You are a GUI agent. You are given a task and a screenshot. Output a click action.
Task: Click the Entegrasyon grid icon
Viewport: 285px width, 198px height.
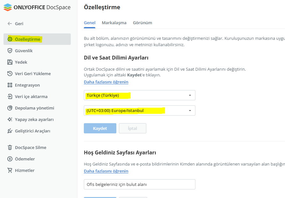(10, 85)
